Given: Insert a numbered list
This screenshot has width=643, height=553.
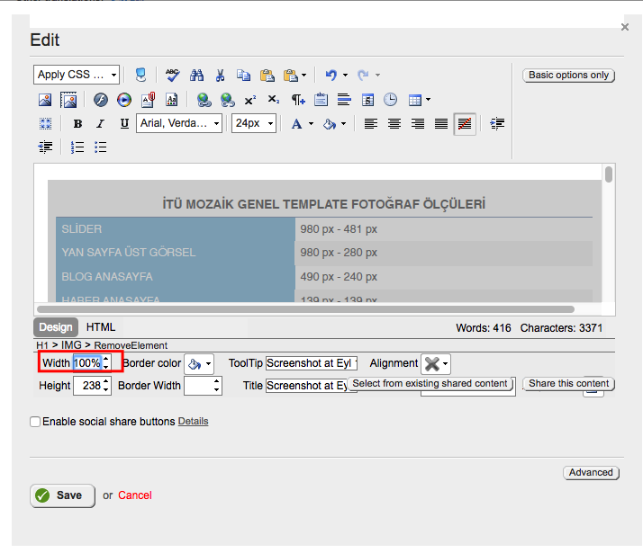Looking at the screenshot, I should [77, 147].
